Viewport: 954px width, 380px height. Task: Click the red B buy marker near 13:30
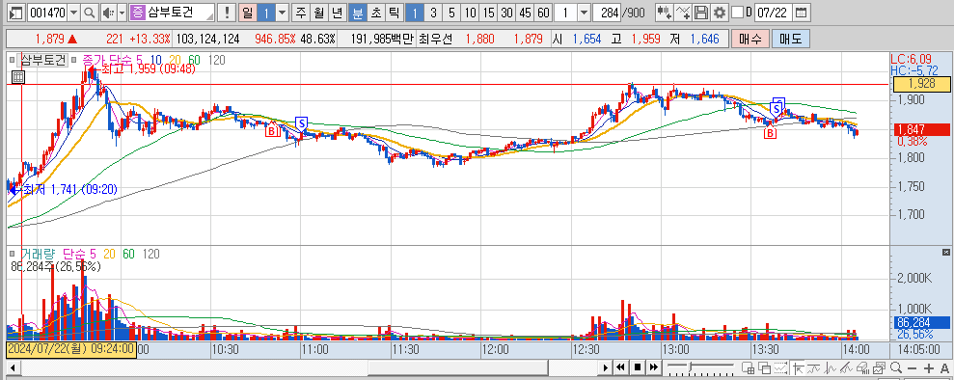click(x=771, y=133)
